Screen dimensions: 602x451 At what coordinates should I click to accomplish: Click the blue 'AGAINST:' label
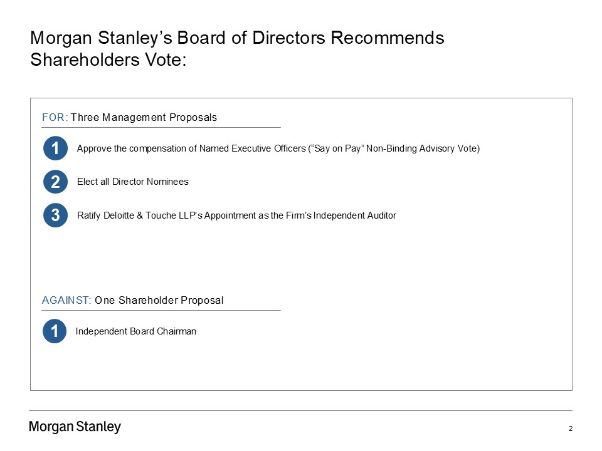click(x=66, y=300)
